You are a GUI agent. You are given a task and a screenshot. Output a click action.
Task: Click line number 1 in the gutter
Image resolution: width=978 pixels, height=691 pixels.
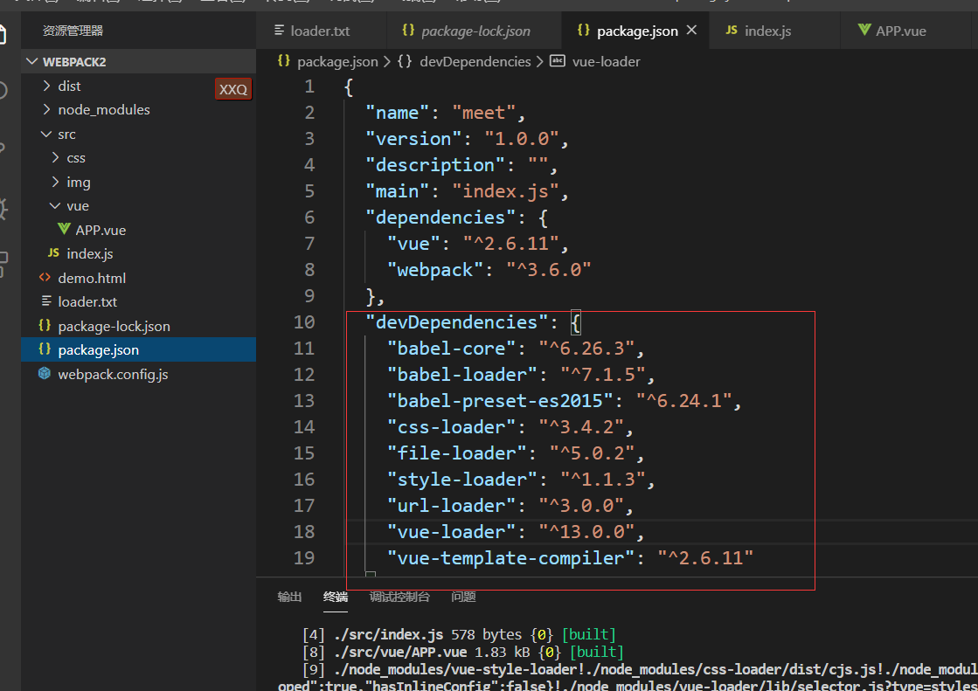click(x=309, y=86)
